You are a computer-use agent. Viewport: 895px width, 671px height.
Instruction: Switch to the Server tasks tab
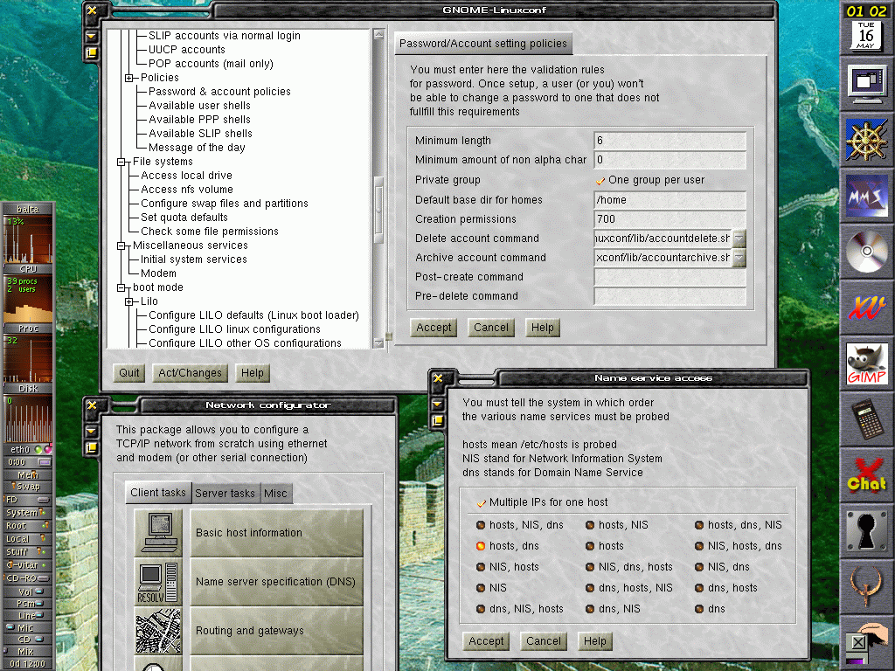coord(225,494)
